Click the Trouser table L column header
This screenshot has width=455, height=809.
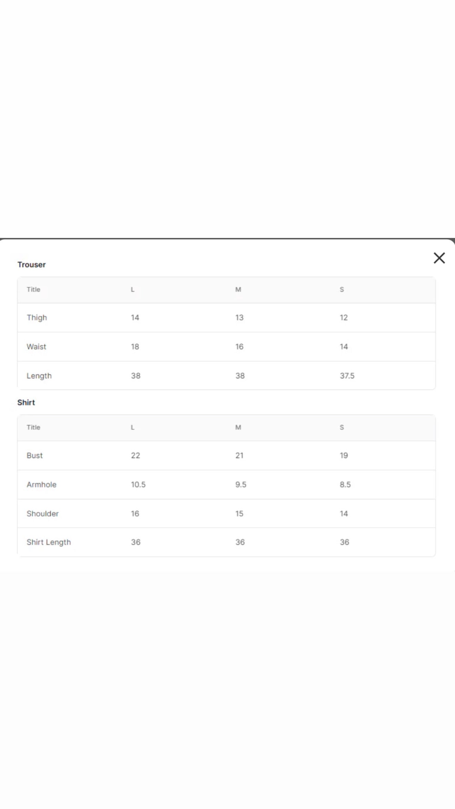(132, 289)
